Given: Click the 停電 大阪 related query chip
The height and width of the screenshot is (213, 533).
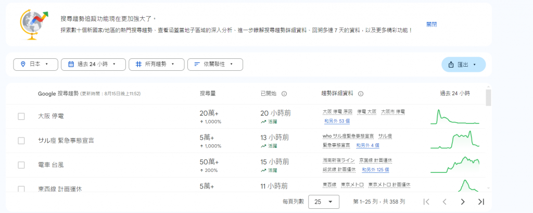Looking at the screenshot, I should pos(367,111).
